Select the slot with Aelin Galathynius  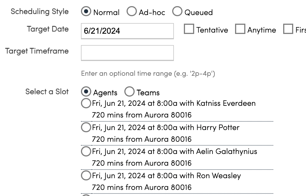(86, 151)
